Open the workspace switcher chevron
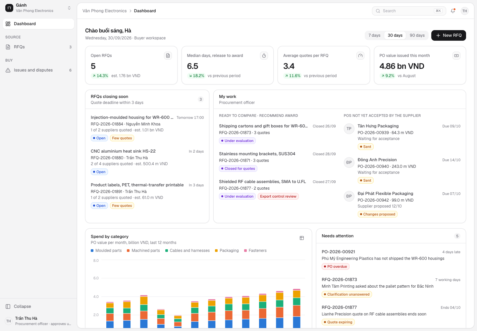This screenshot has height=331, width=477. (x=69, y=8)
